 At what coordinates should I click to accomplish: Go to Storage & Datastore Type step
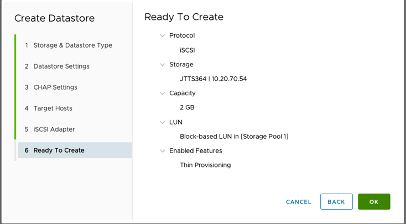[x=72, y=45]
